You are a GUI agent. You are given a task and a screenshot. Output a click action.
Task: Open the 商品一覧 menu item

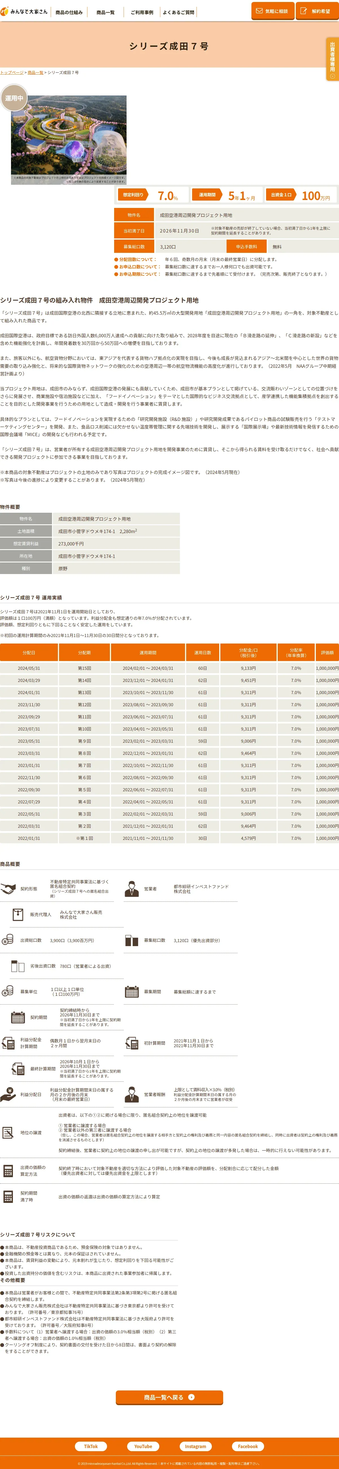pyautogui.click(x=106, y=12)
